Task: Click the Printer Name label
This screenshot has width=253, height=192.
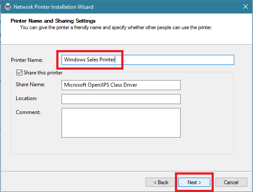Action: pos(27,60)
